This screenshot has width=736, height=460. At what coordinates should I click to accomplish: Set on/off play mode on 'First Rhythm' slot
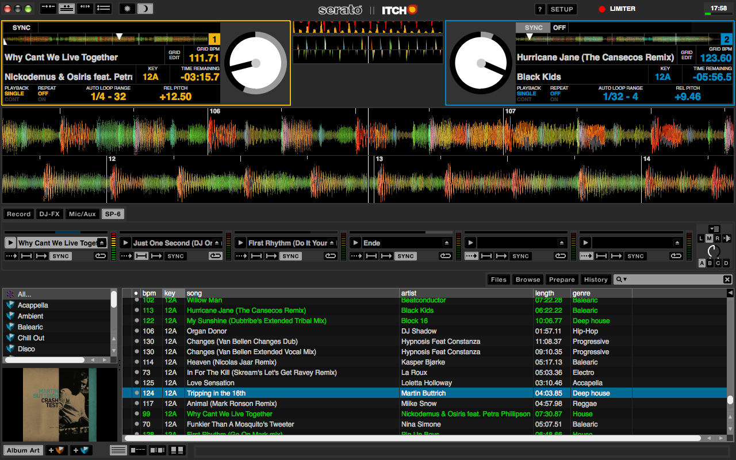pos(271,256)
